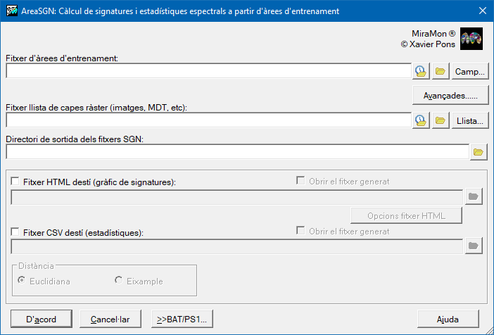Click the MiraMon logo icon
The image size is (494, 335).
471,39
